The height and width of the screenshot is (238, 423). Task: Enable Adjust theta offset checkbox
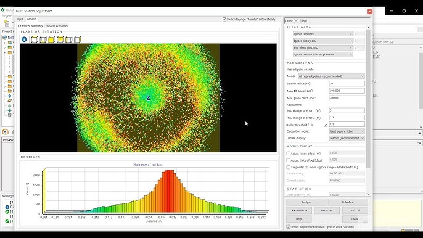tap(288, 160)
